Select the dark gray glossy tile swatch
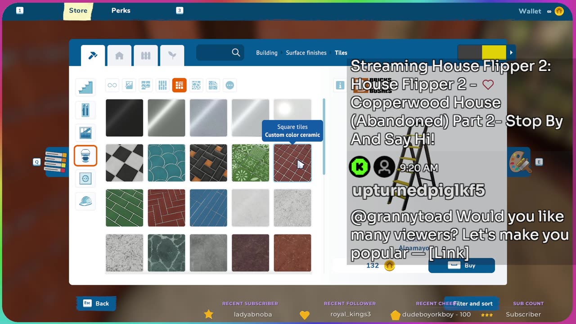576x324 pixels. pyautogui.click(x=166, y=118)
